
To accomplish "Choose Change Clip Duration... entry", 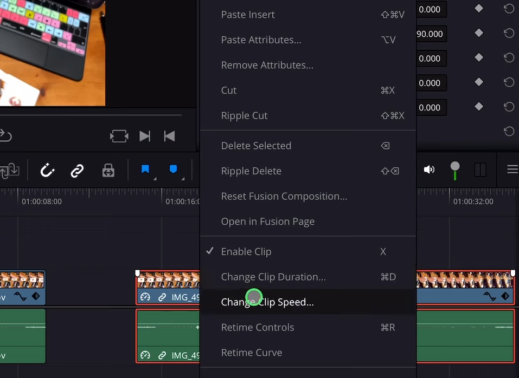I will pos(308,277).
